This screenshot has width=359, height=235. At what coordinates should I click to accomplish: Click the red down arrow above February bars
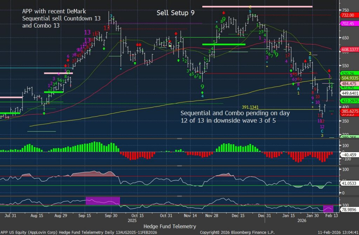coord(329,71)
